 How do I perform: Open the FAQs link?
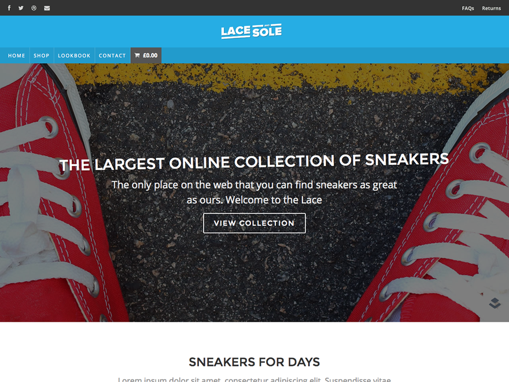(x=468, y=8)
